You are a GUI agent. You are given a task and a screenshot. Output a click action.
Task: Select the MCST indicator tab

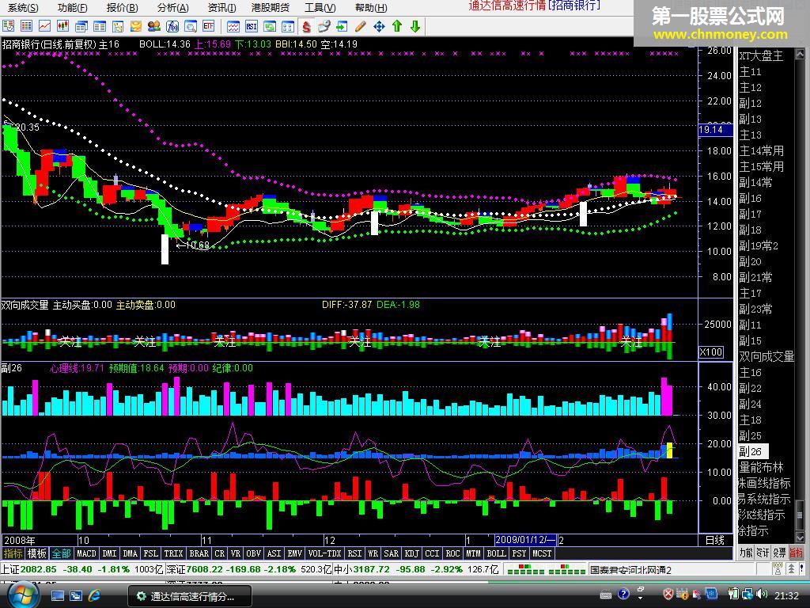[542, 553]
